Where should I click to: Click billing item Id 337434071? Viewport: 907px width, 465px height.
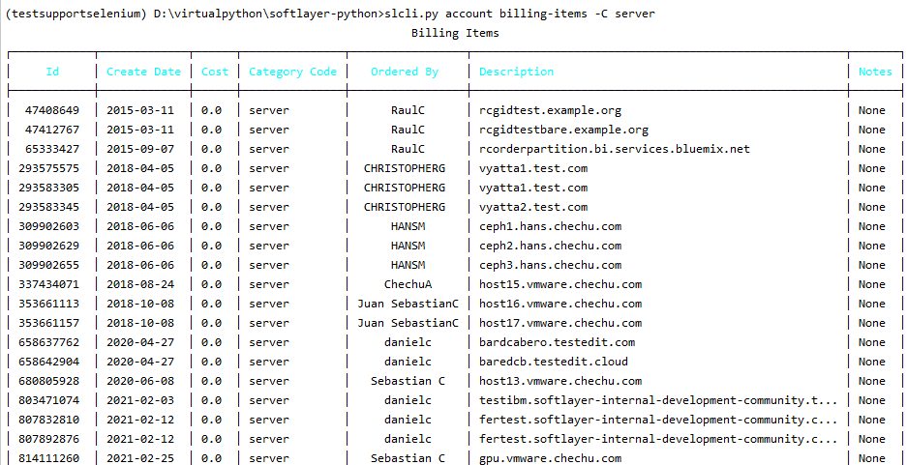[49, 284]
